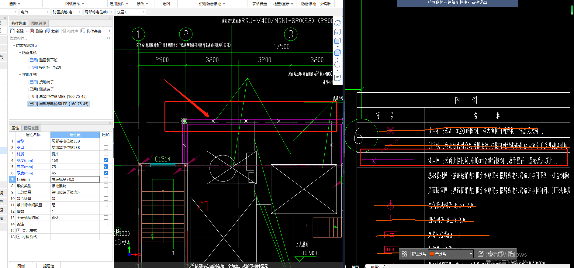This screenshot has width=574, height=268.
Task: Click the copy annotation icon in floating bar
Action: (500, 254)
